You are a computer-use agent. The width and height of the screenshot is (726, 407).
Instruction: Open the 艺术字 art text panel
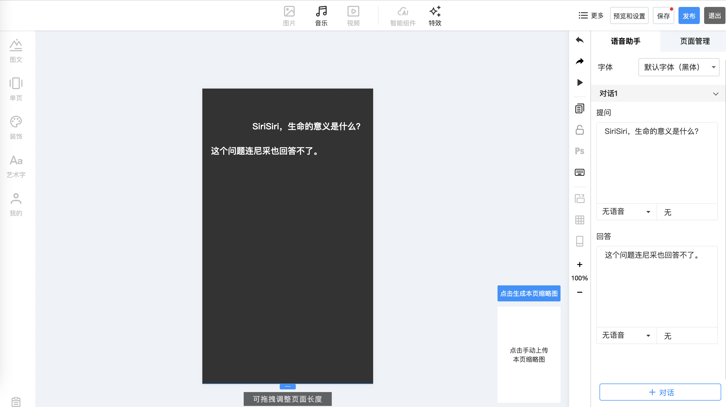tap(16, 166)
